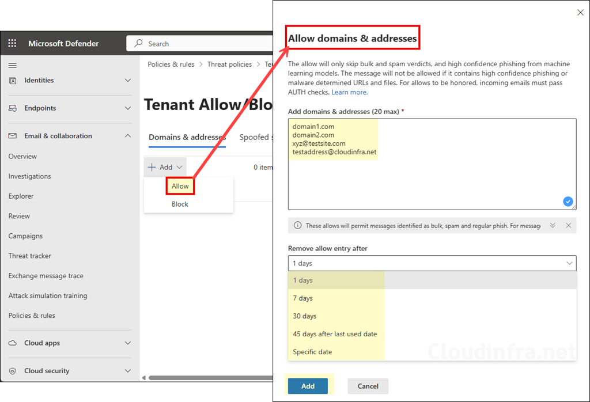The height and width of the screenshot is (402, 590).
Task: Expand the banner text with the double chevron
Action: tap(553, 225)
